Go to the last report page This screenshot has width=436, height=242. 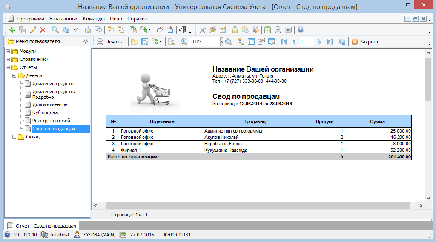[x=330, y=42]
